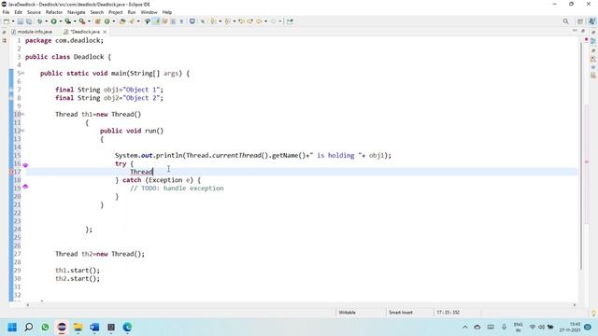The height and width of the screenshot is (336, 598).
Task: Open the Next Annotation dropdown arrow
Action: pyautogui.click(x=221, y=21)
